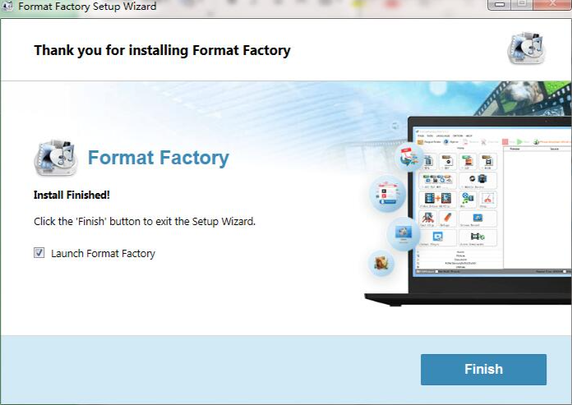The image size is (572, 405).
Task: Click the blue 'Format Factory' title text
Action: (x=159, y=158)
